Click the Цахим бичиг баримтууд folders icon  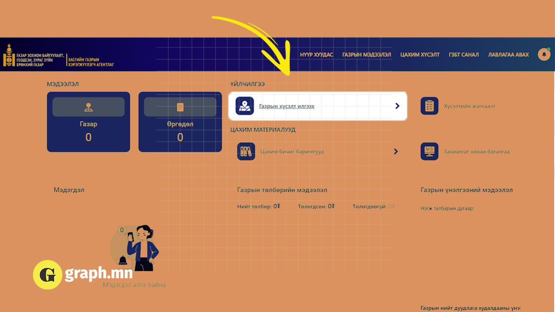click(246, 152)
